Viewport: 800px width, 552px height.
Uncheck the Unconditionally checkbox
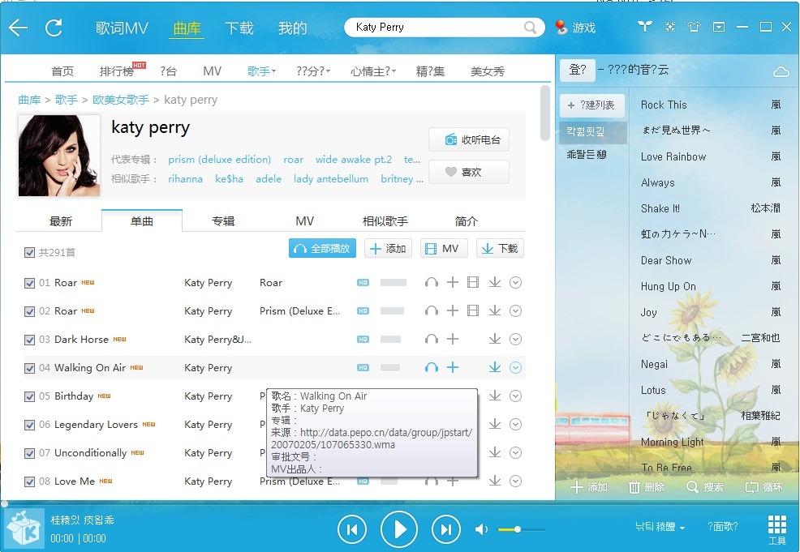(29, 453)
